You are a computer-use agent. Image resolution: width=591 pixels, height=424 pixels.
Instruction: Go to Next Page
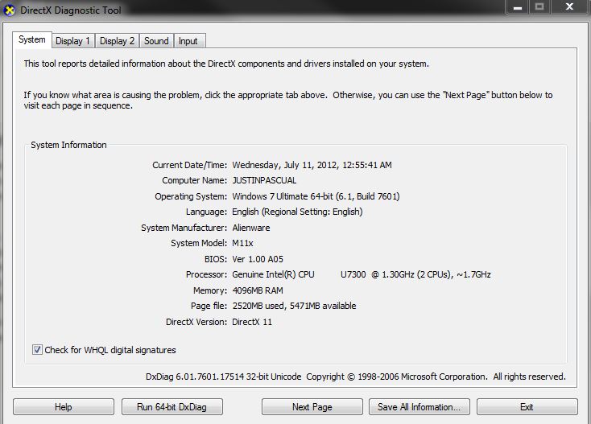click(312, 407)
